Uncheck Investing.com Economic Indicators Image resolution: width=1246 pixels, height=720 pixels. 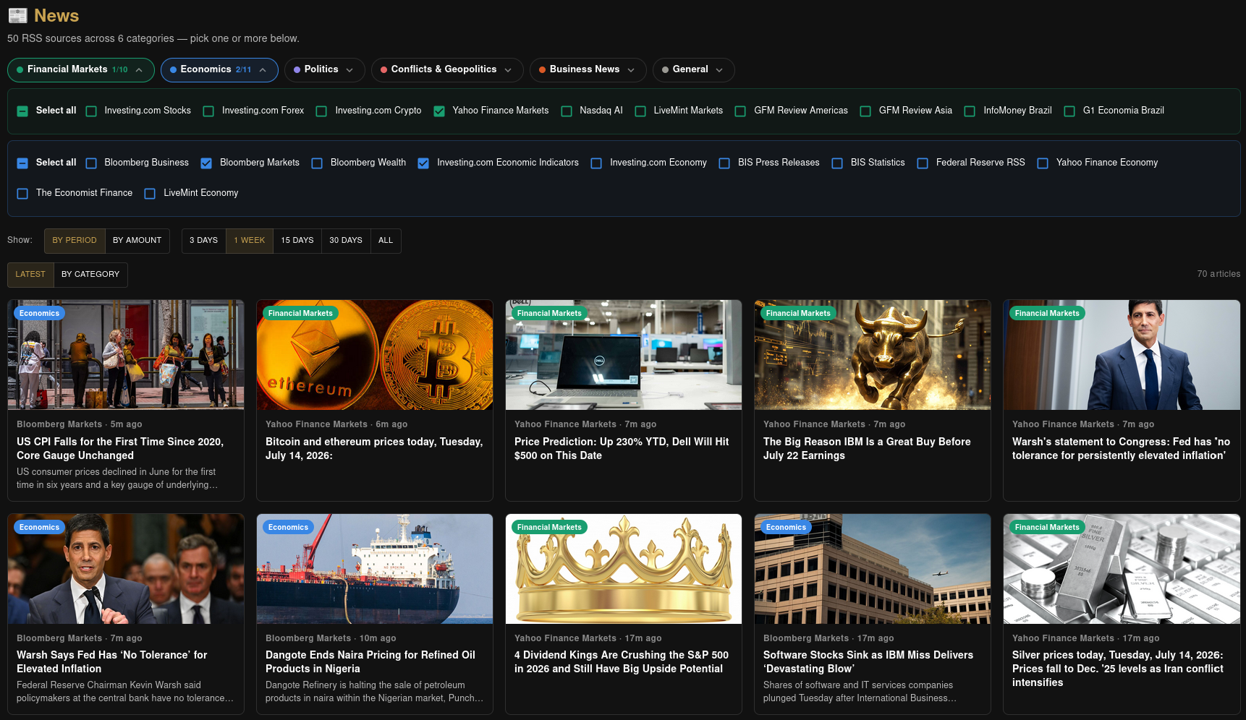click(x=423, y=163)
